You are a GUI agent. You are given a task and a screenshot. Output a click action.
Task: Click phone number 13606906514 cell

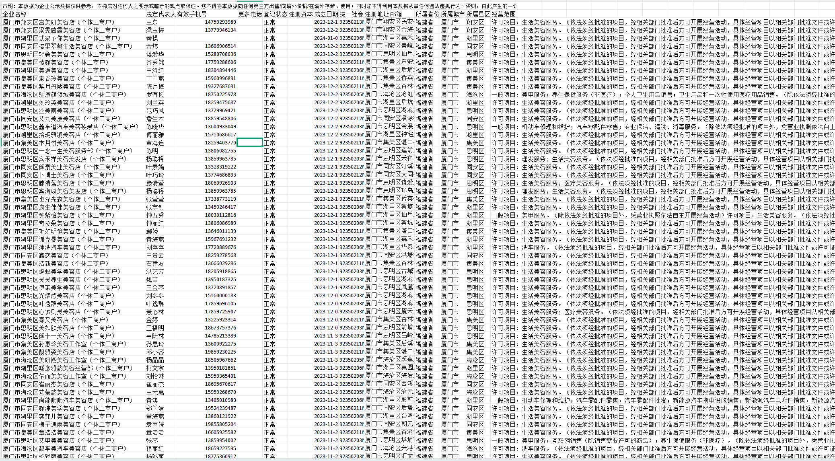click(x=220, y=46)
